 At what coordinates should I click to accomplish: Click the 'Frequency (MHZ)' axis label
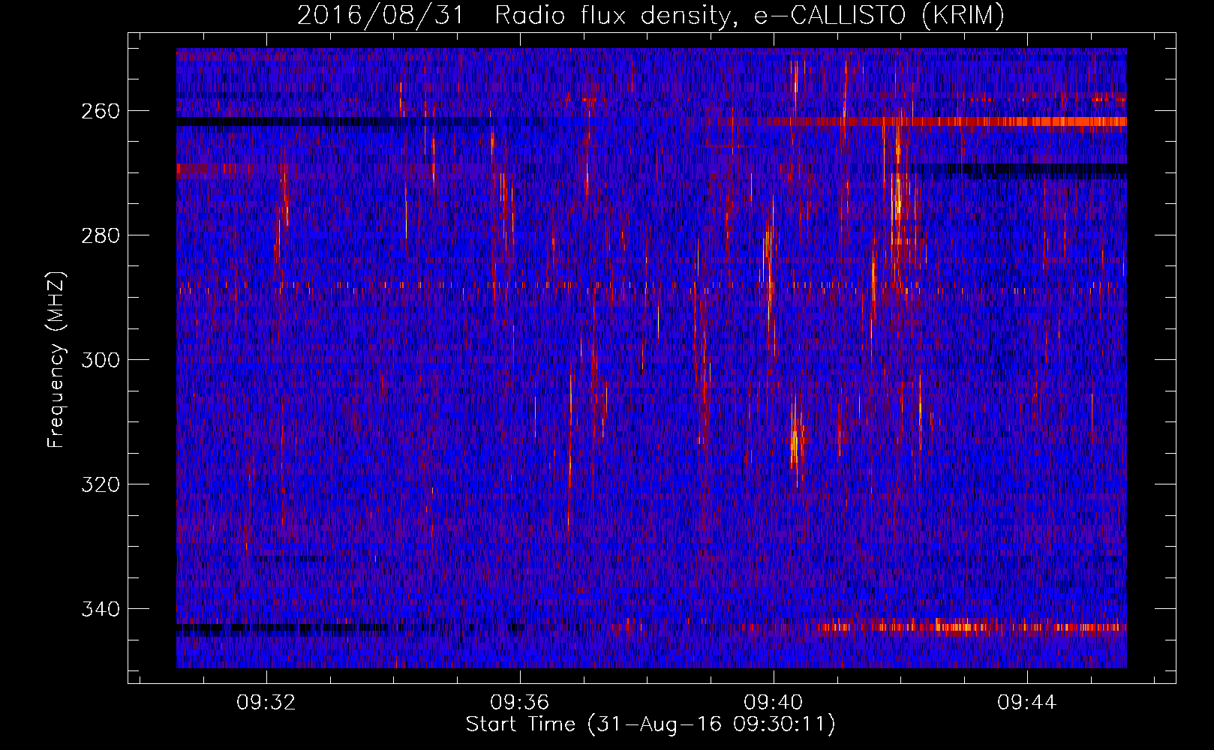56,359
